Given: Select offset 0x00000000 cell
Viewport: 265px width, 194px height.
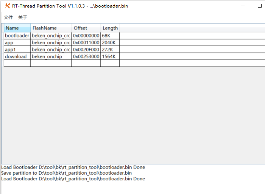Looking at the screenshot, I should coord(86,36).
